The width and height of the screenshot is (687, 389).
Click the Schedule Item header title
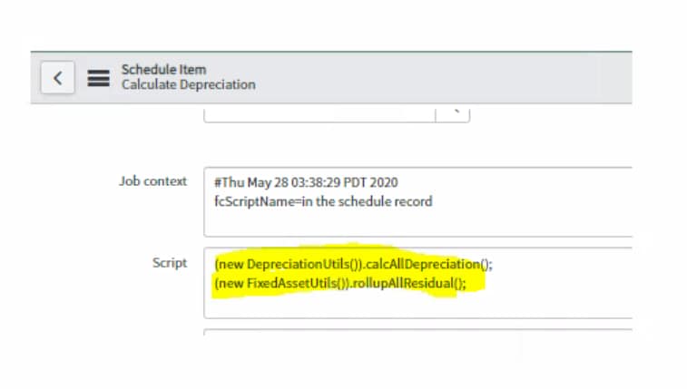164,69
